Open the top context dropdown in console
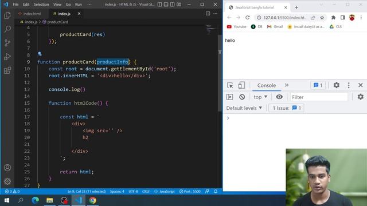This screenshot has width=367, height=206. 260,97
